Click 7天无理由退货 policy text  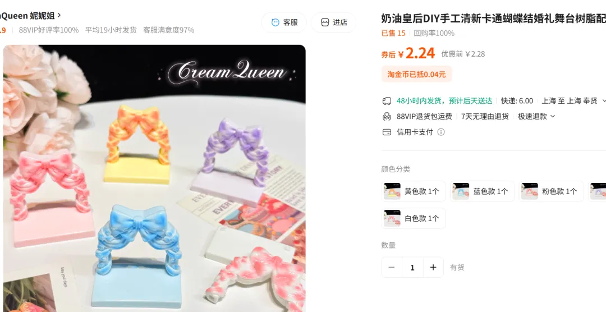[x=485, y=116]
